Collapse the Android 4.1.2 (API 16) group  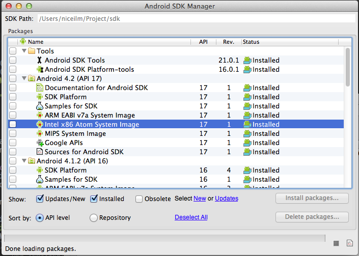pos(24,161)
